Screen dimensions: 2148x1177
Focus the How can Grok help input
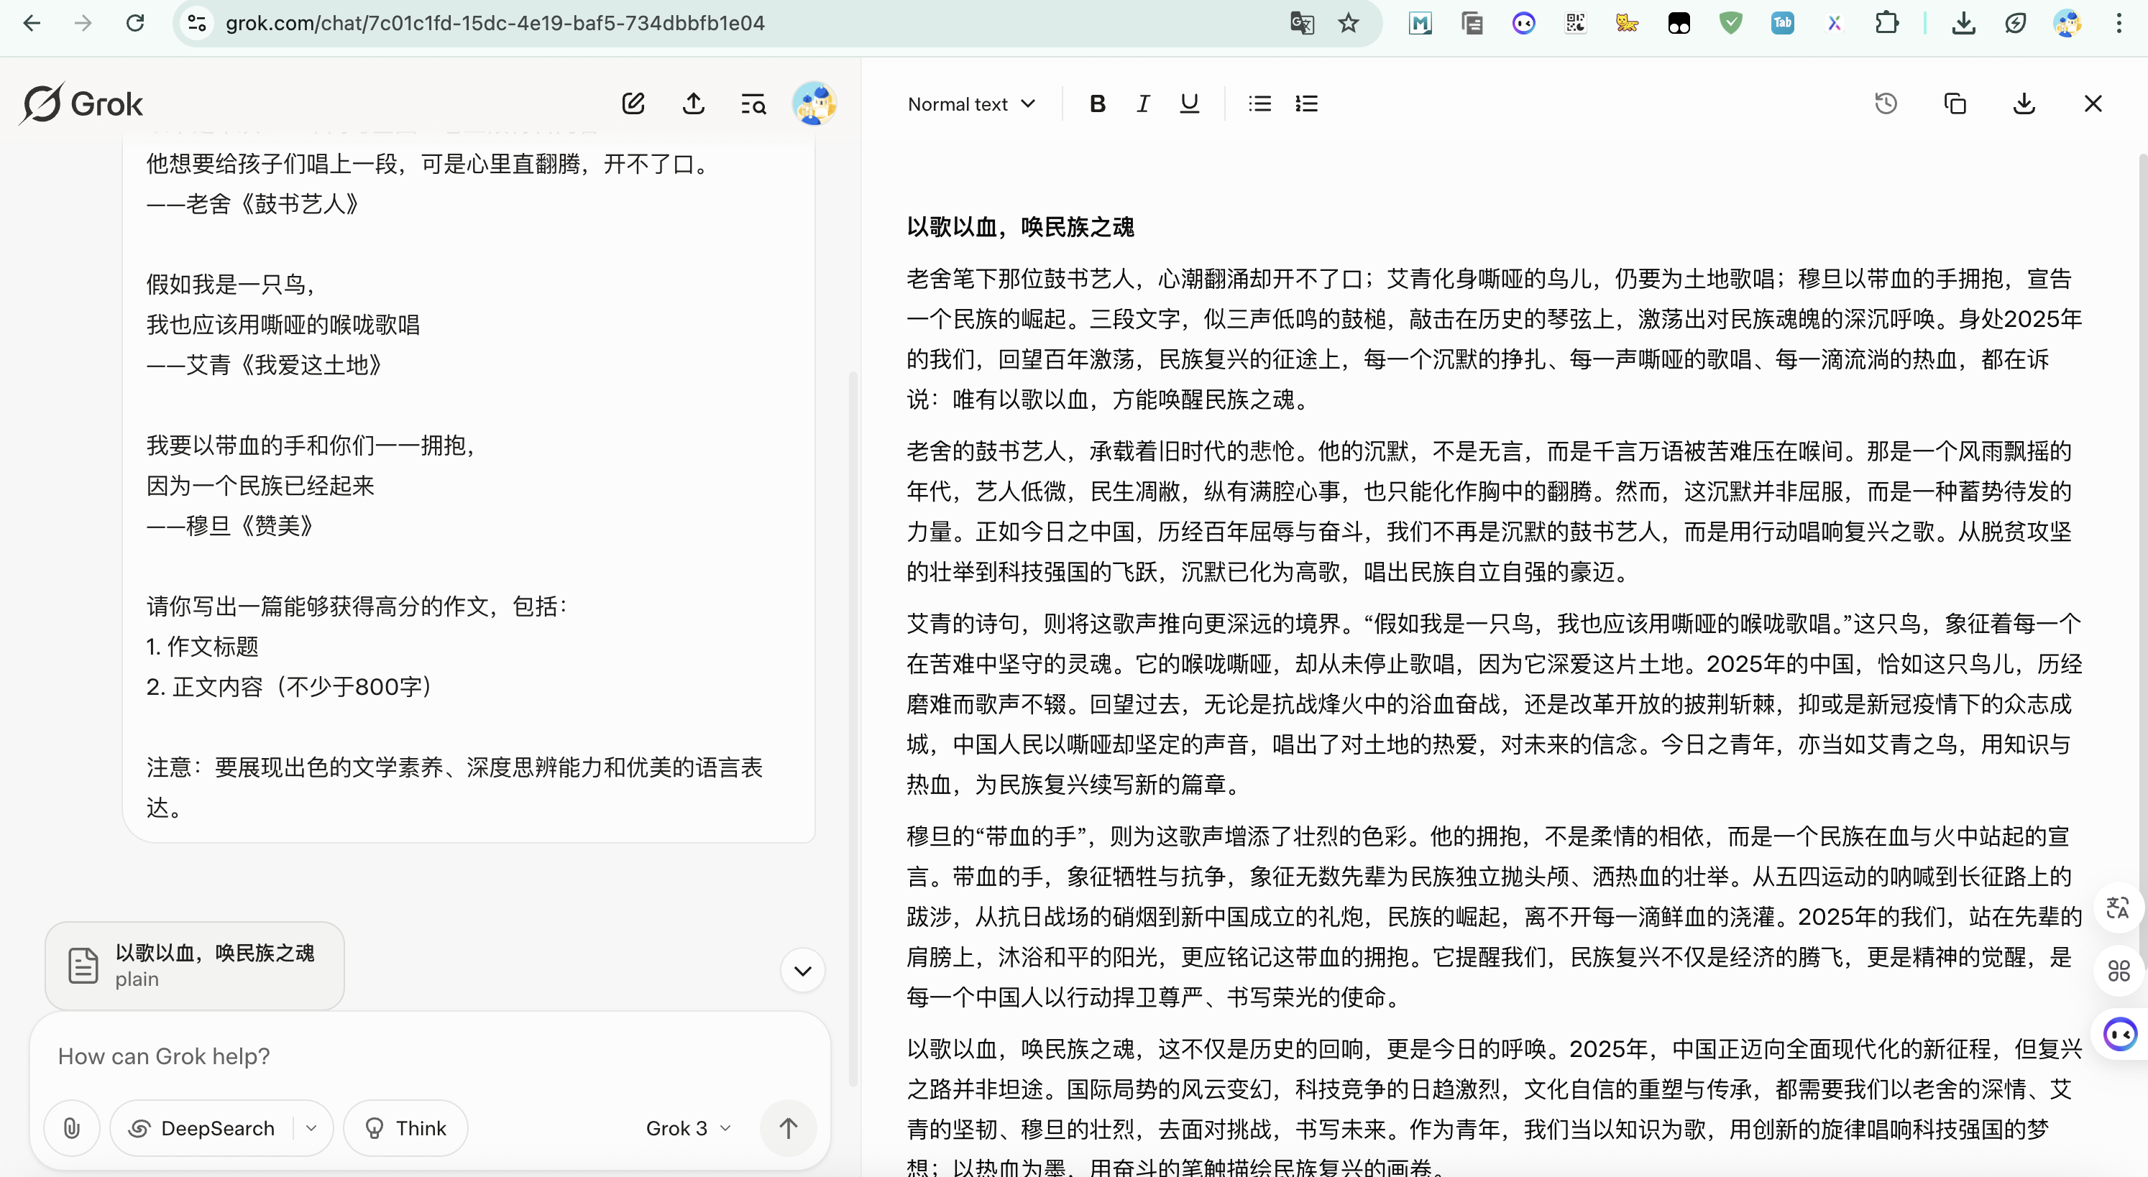(x=400, y=1056)
